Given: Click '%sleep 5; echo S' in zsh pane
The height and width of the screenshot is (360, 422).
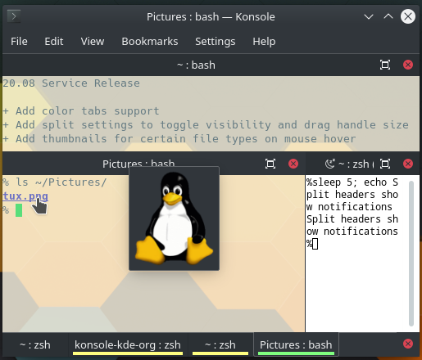Looking at the screenshot, I should point(352,182).
